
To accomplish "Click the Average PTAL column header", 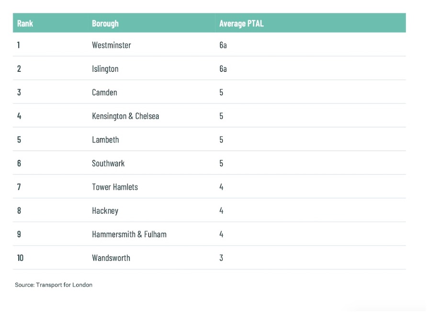I will (x=241, y=23).
